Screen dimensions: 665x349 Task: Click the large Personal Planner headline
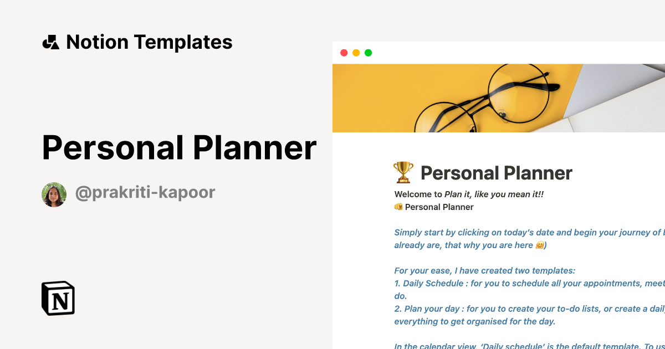coord(179,148)
